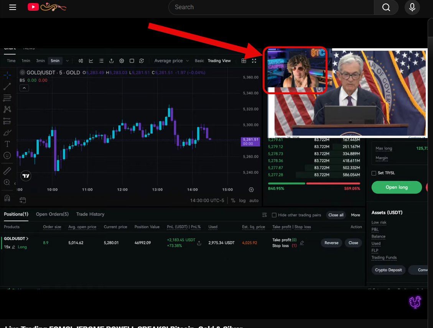Toggle magnet mode in the drawing toolbar

coord(7,198)
